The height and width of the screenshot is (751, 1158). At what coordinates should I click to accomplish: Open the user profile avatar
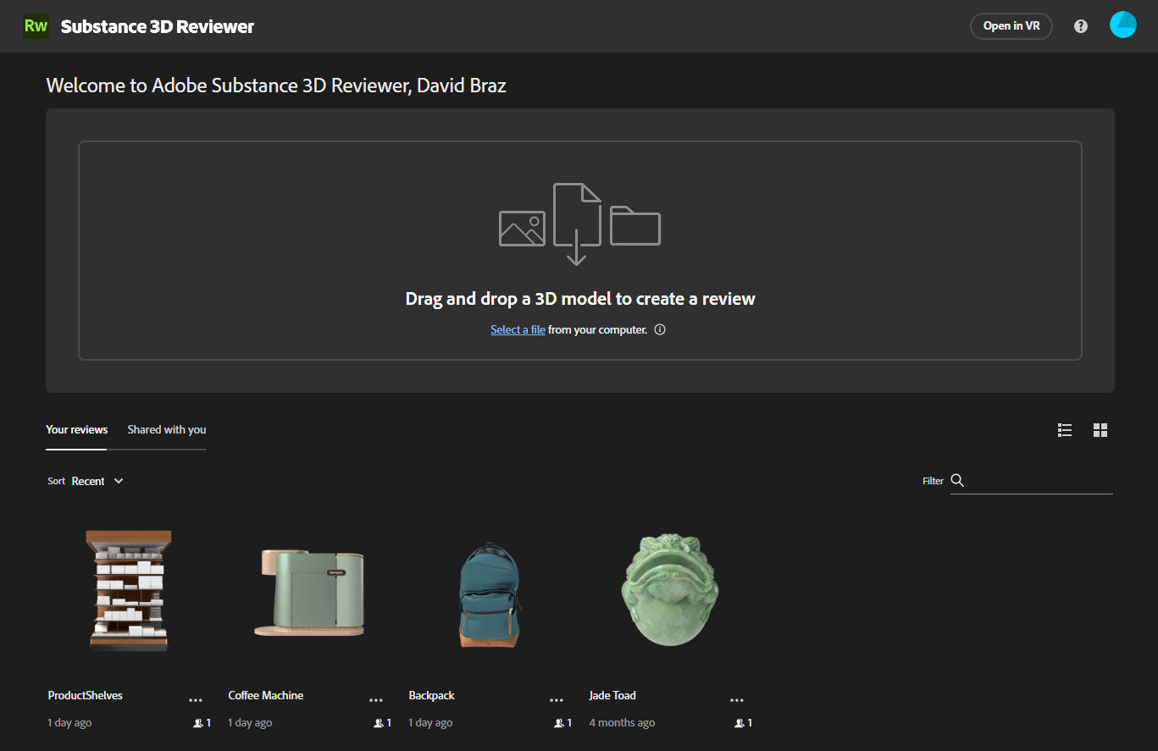pyautogui.click(x=1122, y=25)
